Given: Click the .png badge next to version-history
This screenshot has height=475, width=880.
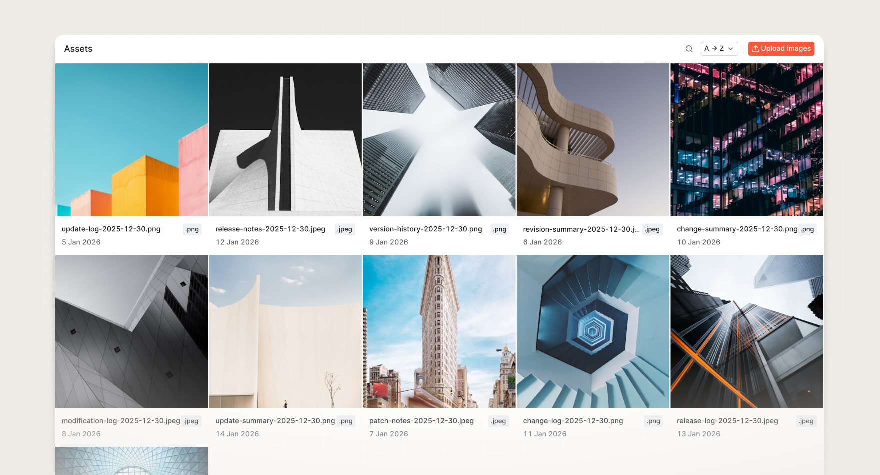Looking at the screenshot, I should (x=500, y=229).
